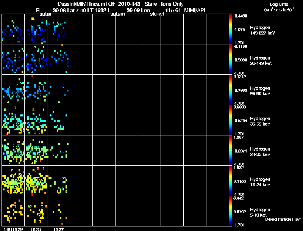Click the '0.2071' color scale value

pyautogui.click(x=241, y=151)
